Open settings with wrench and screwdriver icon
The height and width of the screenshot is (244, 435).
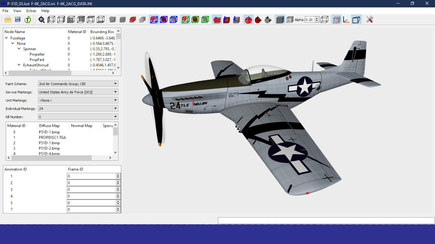pyautogui.click(x=370, y=20)
